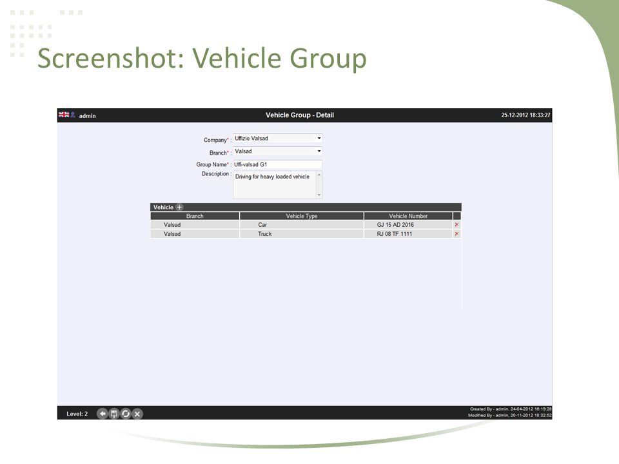
Task: Click Valsad in the Truck row
Action: pos(172,233)
